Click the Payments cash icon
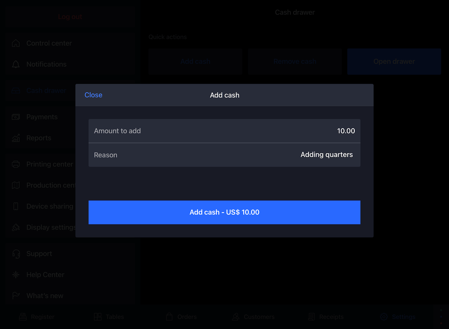This screenshot has height=329, width=449. (16, 117)
